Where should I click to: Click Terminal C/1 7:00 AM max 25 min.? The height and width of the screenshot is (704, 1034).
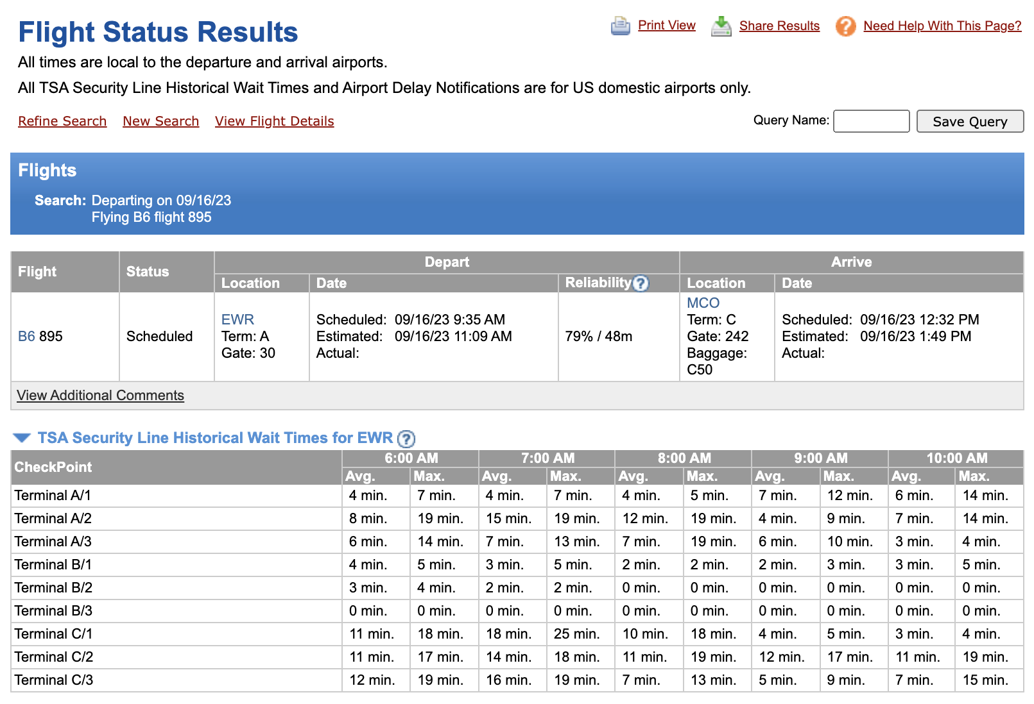tap(576, 633)
